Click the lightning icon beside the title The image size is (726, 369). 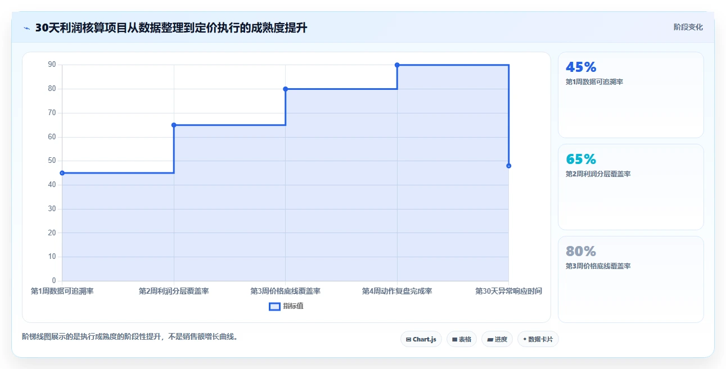point(26,28)
